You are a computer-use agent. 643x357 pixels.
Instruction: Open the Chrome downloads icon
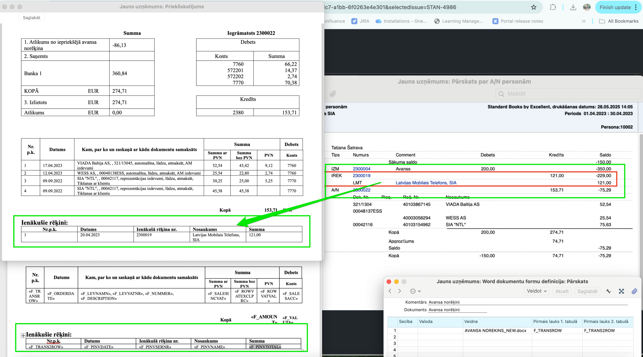click(x=573, y=7)
